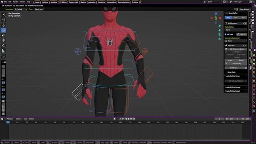Image resolution: width=256 pixels, height=144 pixels.
Task: Click the red X axis on navigation gizmo
Action: pos(220,18)
